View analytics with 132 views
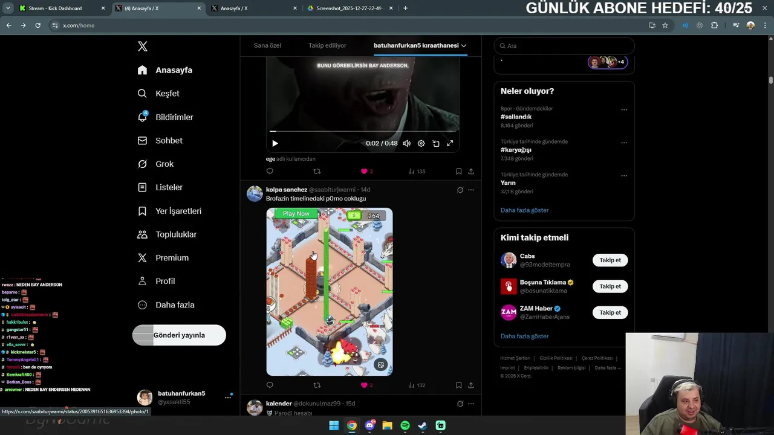The height and width of the screenshot is (435, 774). [x=417, y=385]
